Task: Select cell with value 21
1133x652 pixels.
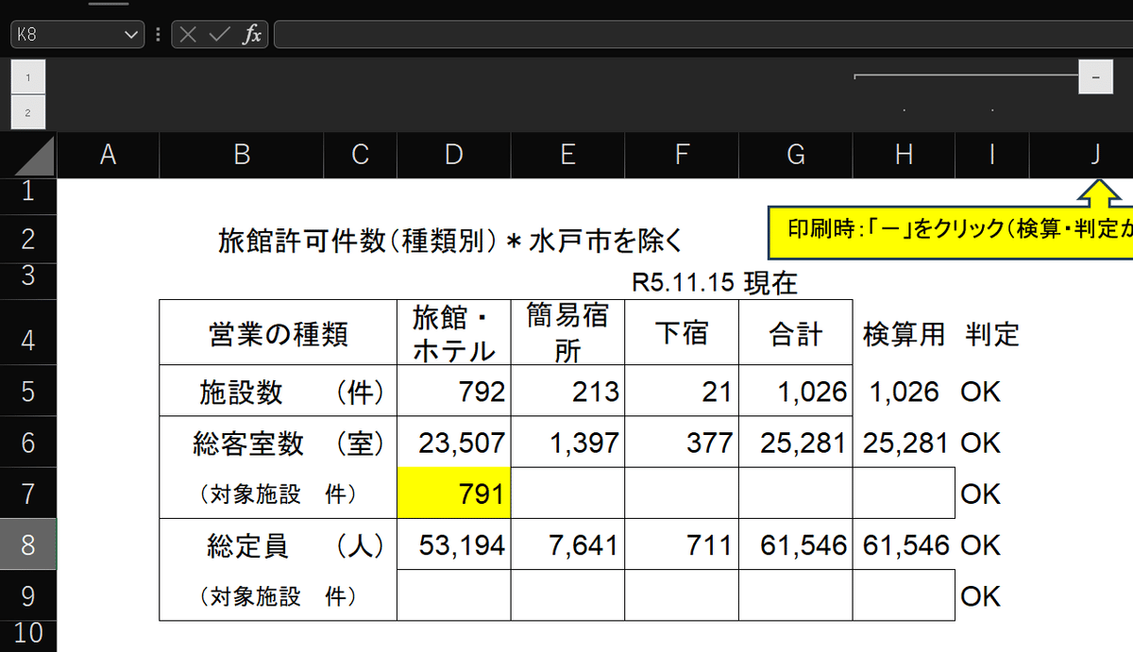Action: [682, 391]
